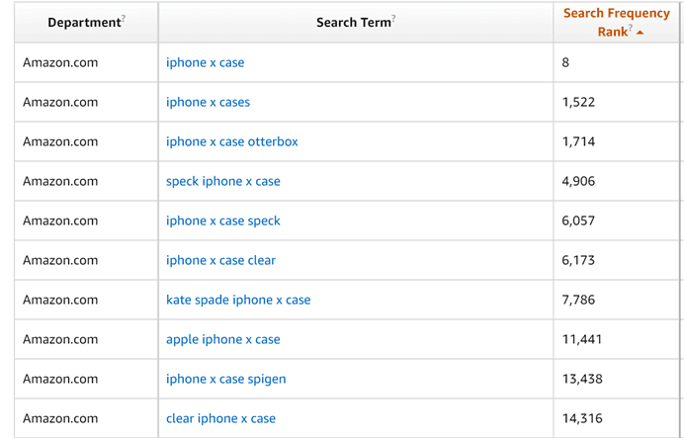Open 'iphone x case clear' search term

[220, 260]
